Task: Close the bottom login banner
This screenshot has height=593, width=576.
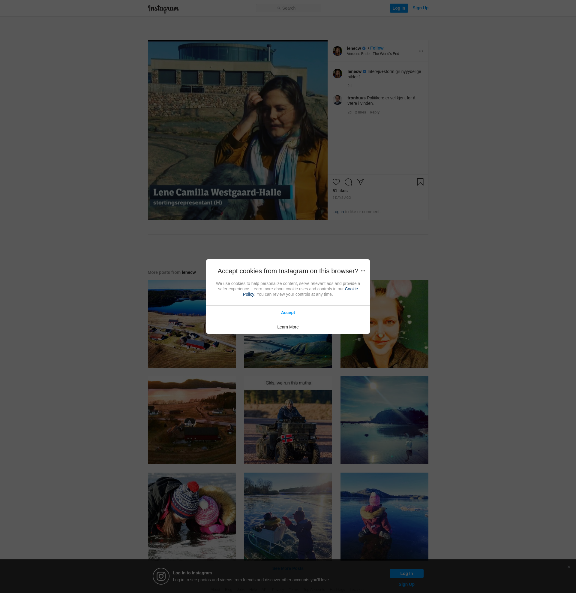Action: (569, 567)
